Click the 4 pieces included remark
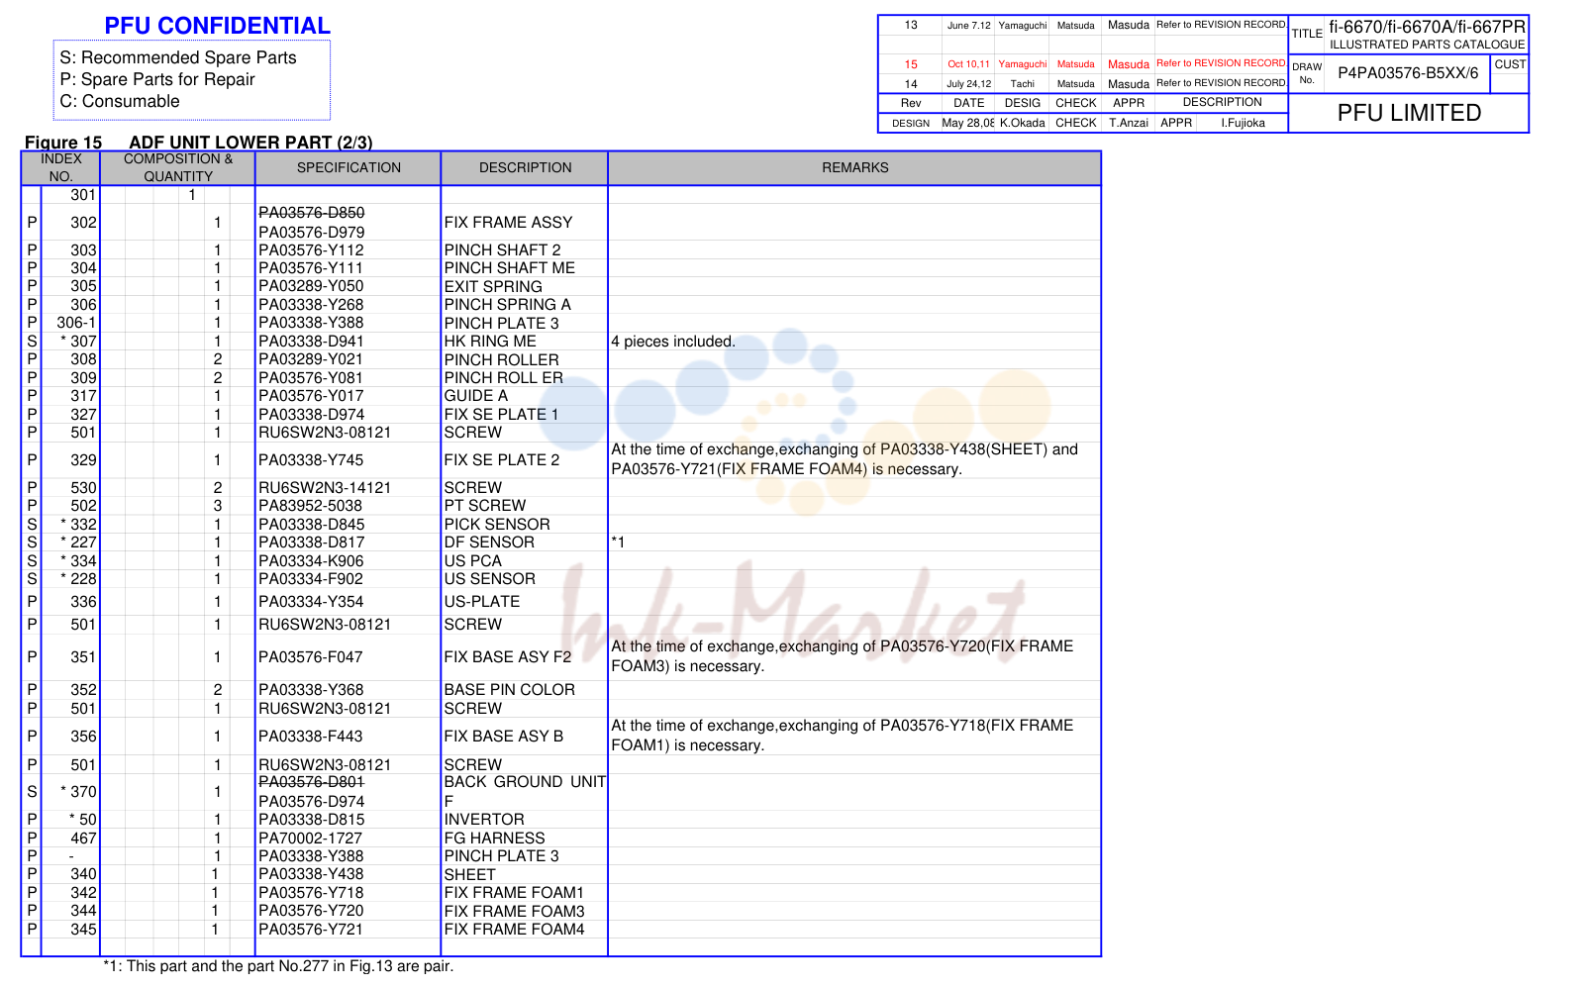This screenshot has height=988, width=1594. [673, 342]
